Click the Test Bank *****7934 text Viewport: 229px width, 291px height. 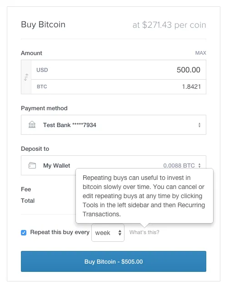pyautogui.click(x=70, y=125)
